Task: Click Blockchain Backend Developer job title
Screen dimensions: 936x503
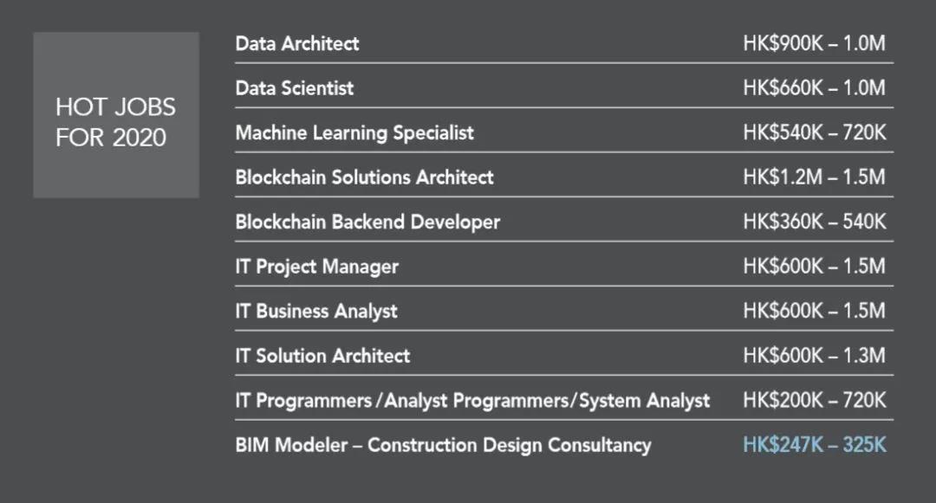Action: pos(367,222)
